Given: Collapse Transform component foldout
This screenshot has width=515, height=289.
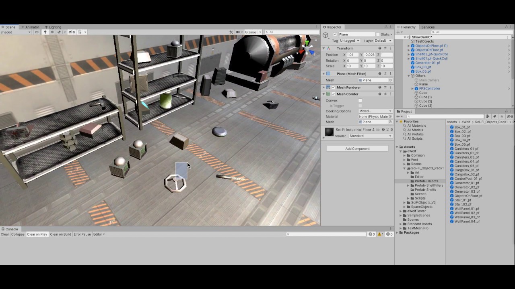Looking at the screenshot, I should pyautogui.click(x=323, y=48).
